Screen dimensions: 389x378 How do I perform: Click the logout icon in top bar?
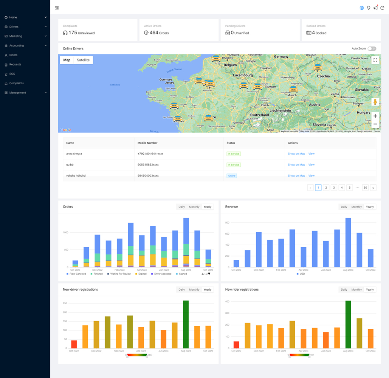[382, 8]
